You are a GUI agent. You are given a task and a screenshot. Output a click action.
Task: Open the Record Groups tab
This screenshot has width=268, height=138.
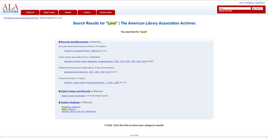[106, 12]
